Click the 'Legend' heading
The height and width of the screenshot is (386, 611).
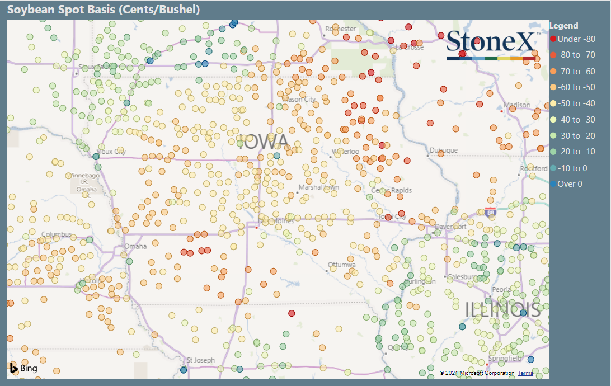563,26
